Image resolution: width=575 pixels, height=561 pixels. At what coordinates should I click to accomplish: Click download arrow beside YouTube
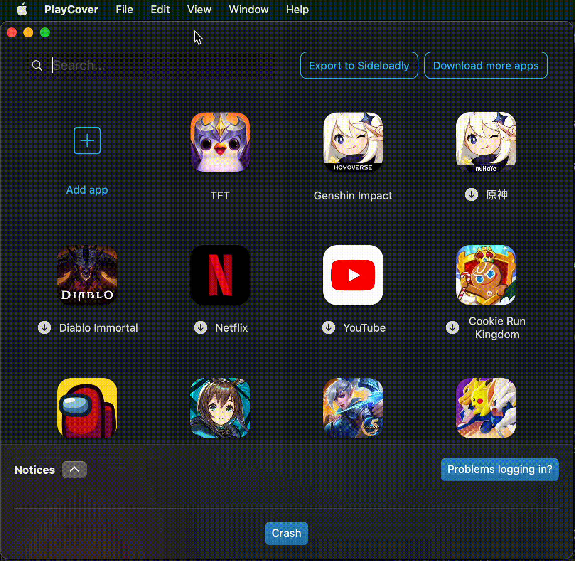click(329, 327)
